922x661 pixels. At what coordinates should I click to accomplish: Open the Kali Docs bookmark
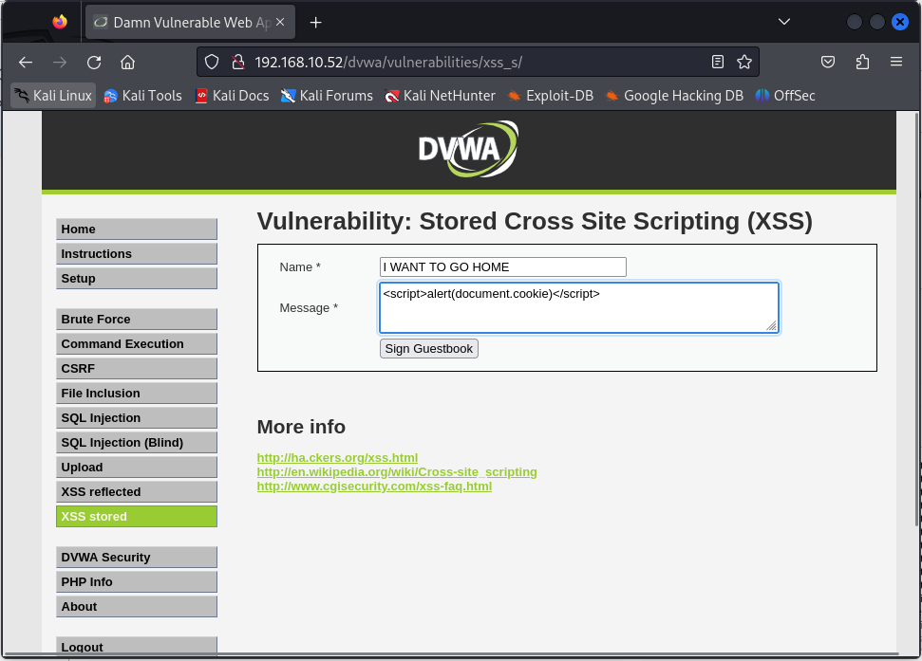tap(233, 95)
